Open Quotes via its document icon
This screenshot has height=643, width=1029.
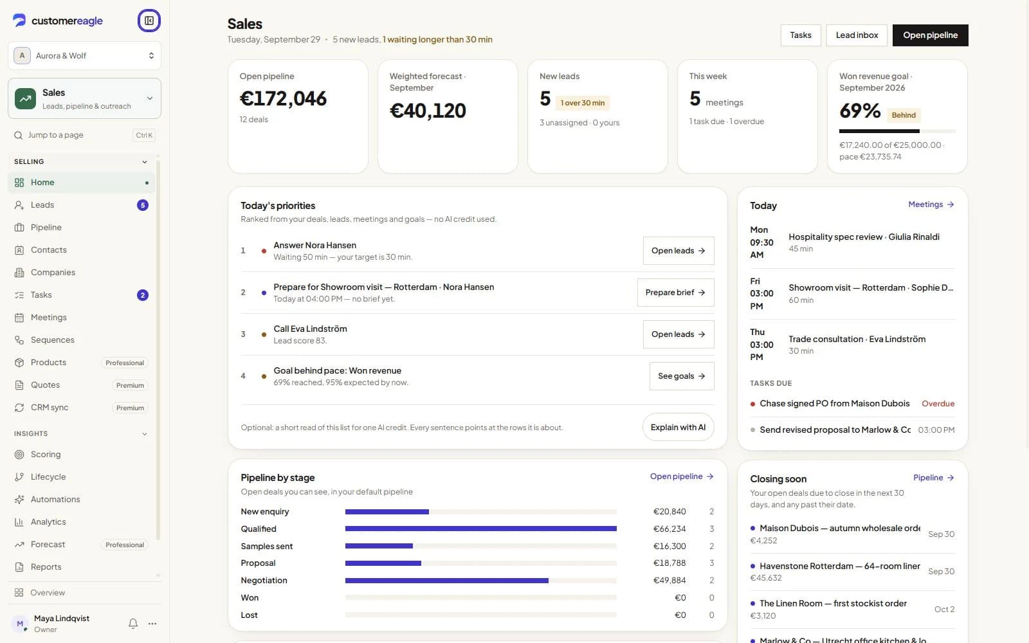19,385
